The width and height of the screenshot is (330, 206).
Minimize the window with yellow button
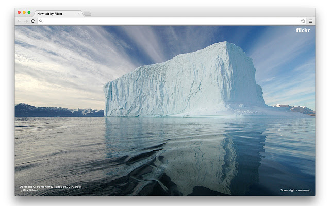[x=24, y=12]
